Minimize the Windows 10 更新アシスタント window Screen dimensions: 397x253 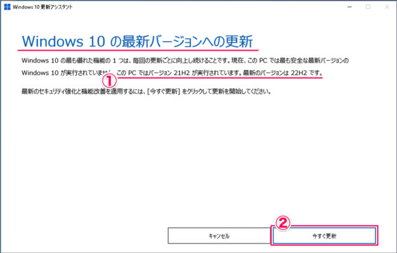point(350,7)
